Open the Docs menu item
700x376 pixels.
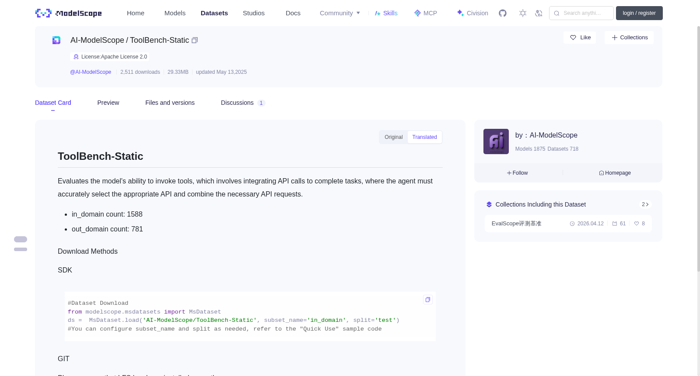(x=293, y=13)
